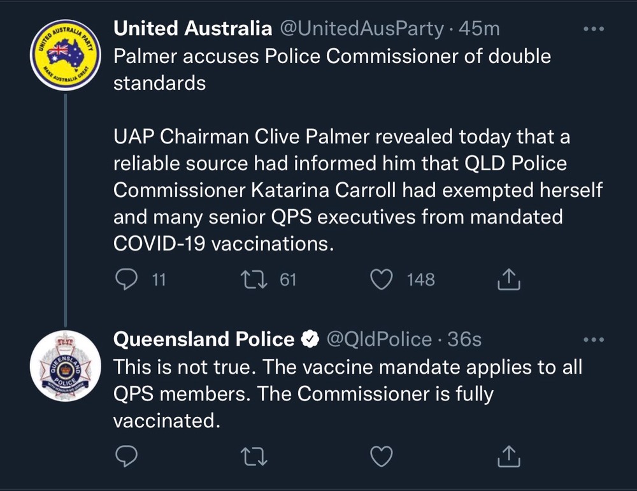This screenshot has width=637, height=491.
Task: Reply to the United Australia tweet
Action: tap(125, 280)
